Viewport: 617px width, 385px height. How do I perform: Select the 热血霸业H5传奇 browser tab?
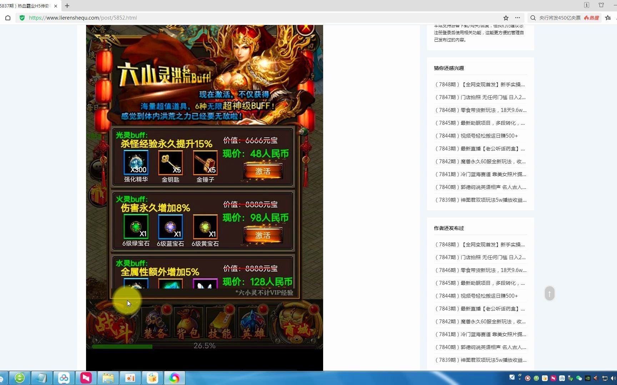point(27,6)
